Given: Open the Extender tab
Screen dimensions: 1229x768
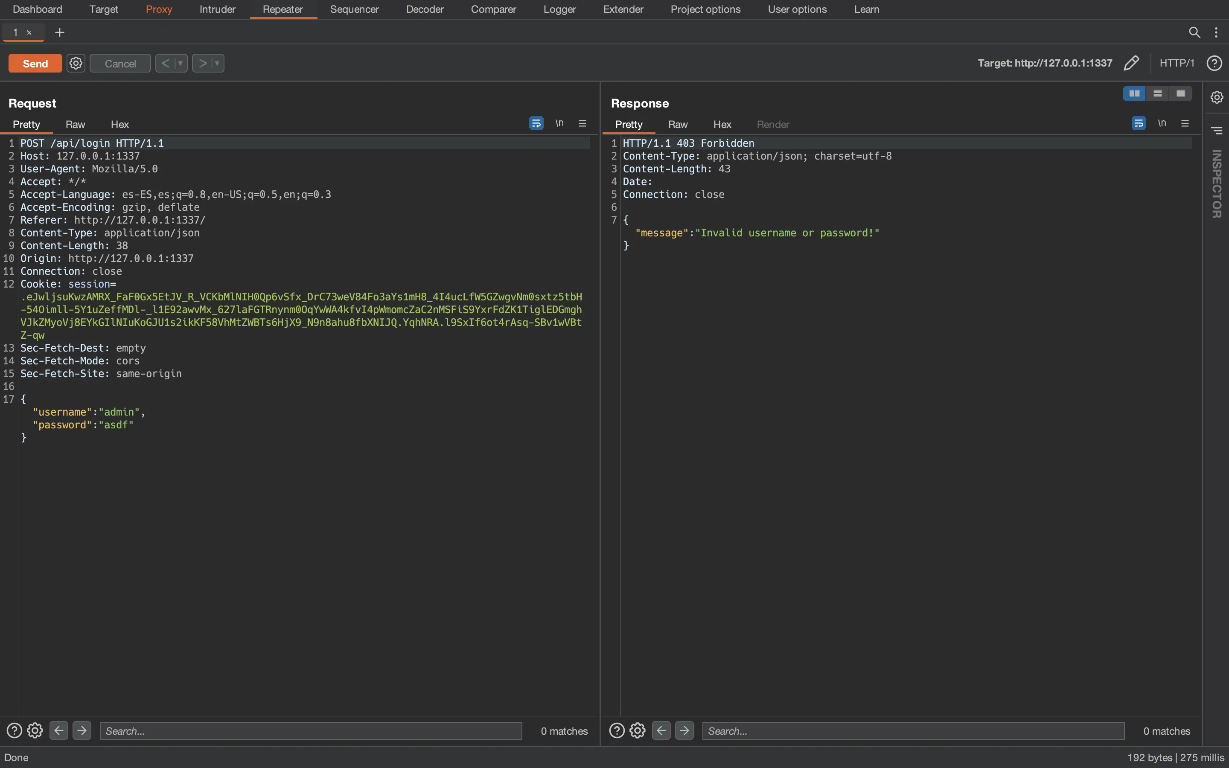Looking at the screenshot, I should (x=623, y=9).
